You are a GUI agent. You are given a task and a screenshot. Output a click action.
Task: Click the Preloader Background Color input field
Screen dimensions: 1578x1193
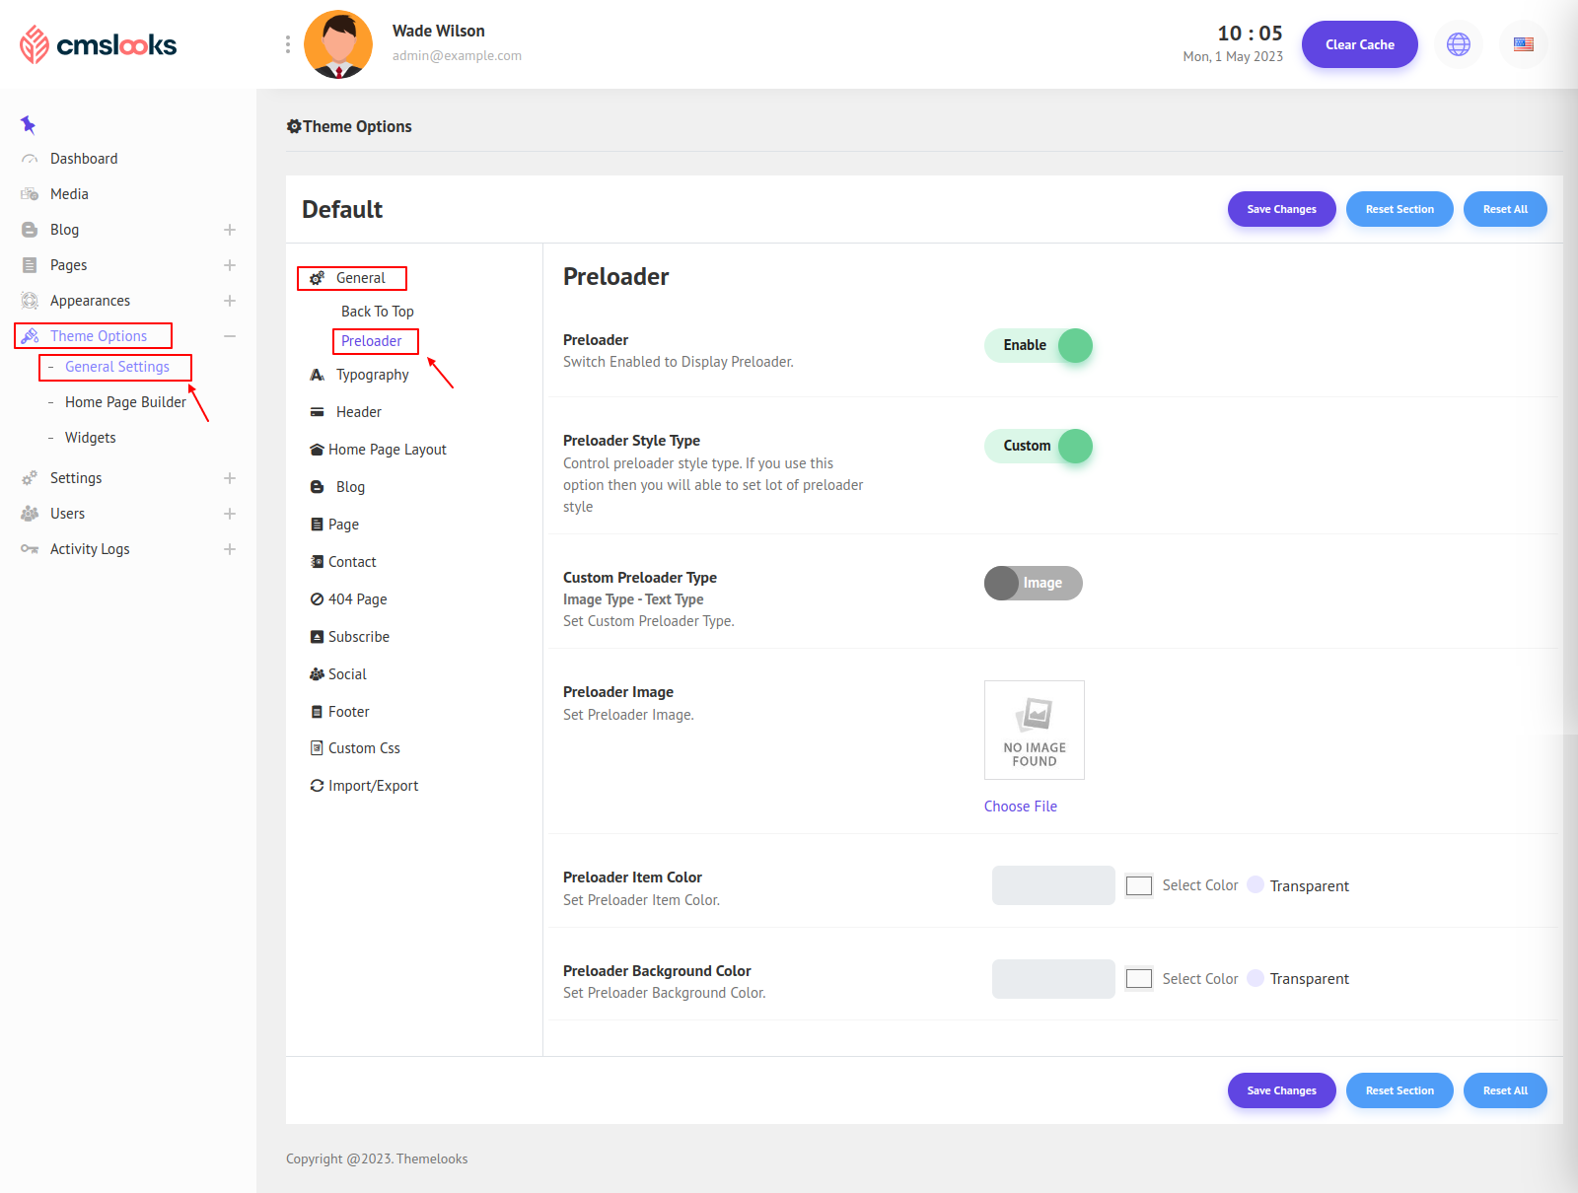coord(1052,979)
